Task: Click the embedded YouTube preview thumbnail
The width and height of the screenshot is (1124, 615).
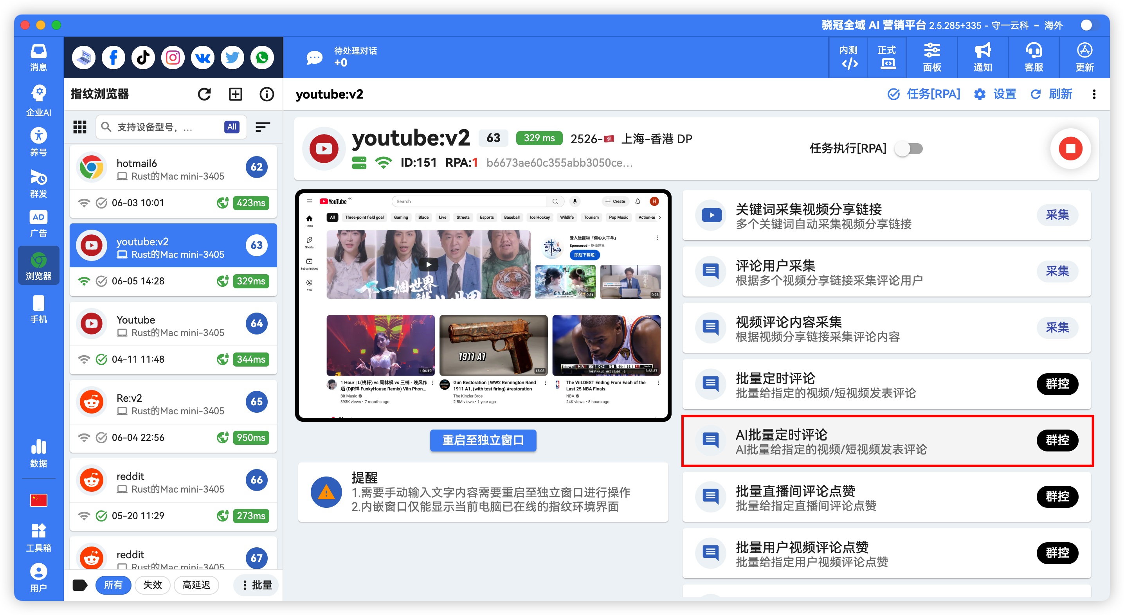Action: pos(483,305)
